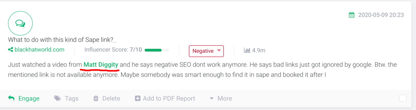The height and width of the screenshot is (110, 416).
Task: Click the Tags menu item
Action: pos(71,98)
